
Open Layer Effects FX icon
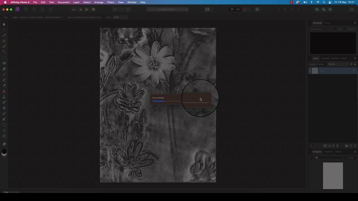pyautogui.click(x=333, y=146)
